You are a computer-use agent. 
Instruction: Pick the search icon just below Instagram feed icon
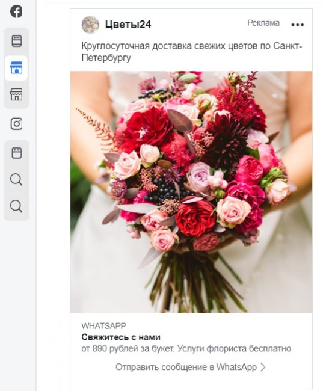(x=16, y=179)
